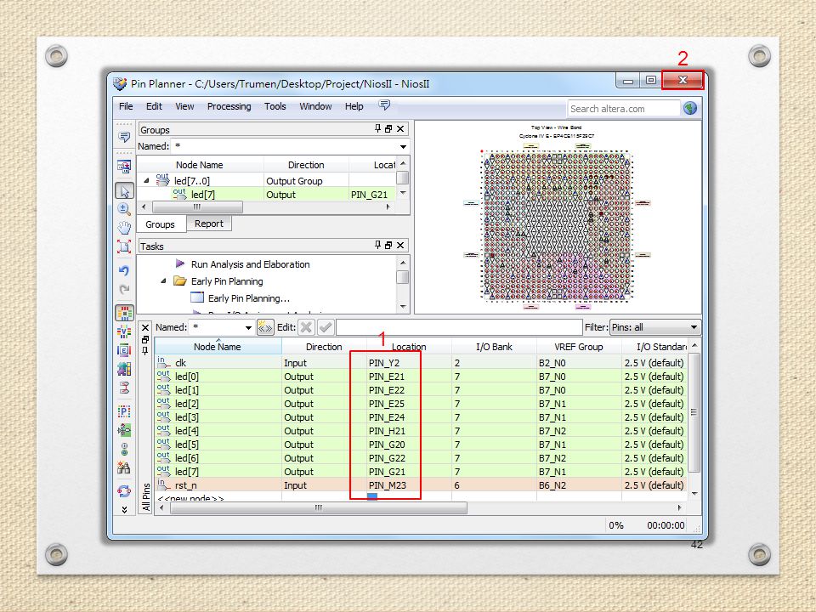
Task: Click the All Pins horizontal scrollbar thumb
Action: coord(319,508)
